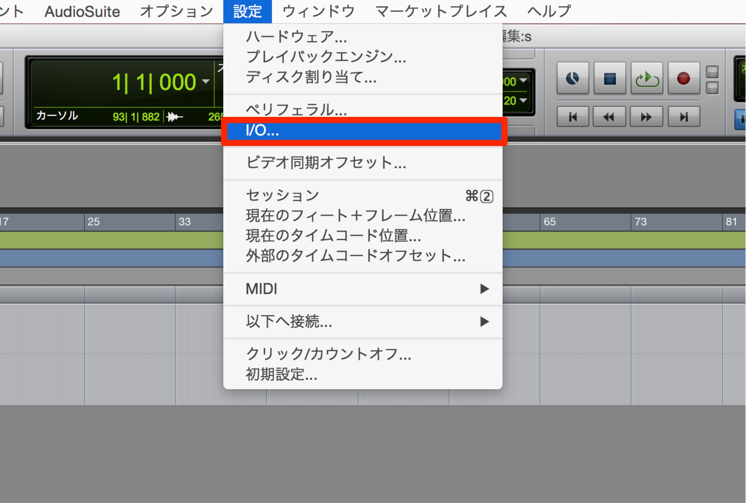Image resolution: width=746 pixels, height=503 pixels.
Task: Click the Stop transport button
Action: 610,78
